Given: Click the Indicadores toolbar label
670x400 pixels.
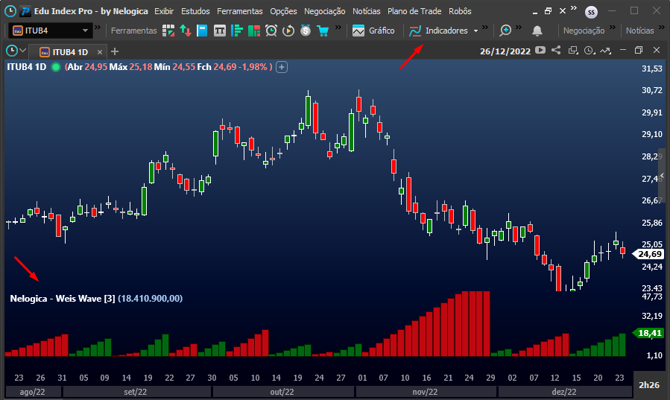Looking at the screenshot, I should tap(446, 31).
